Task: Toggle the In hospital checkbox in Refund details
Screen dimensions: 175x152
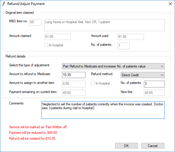Action: point(93,83)
